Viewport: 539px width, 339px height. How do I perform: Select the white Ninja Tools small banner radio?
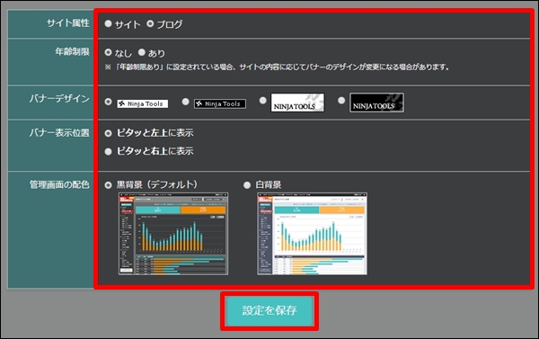(109, 102)
